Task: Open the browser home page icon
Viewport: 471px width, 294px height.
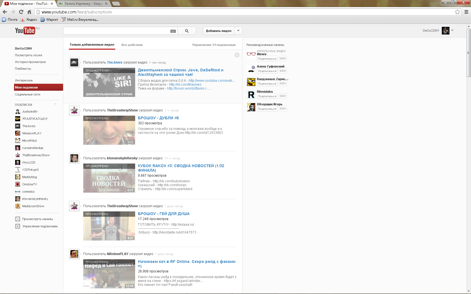Action: click(29, 12)
